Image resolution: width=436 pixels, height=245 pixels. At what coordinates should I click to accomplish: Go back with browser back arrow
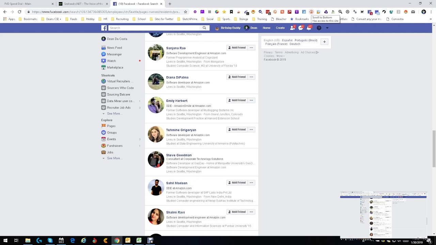(x=5, y=12)
